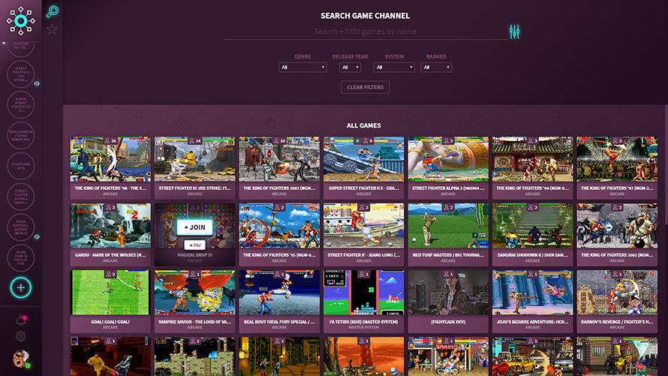
Task: Open Samurai Shodown II thumbnail
Action: coord(533,226)
